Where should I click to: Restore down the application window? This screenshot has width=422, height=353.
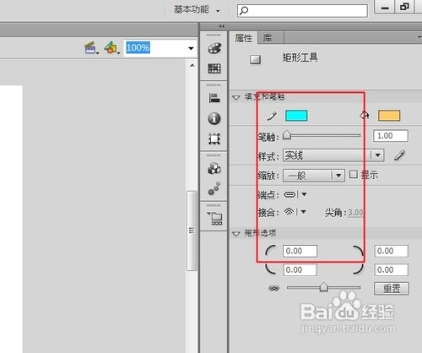tap(404, 7)
